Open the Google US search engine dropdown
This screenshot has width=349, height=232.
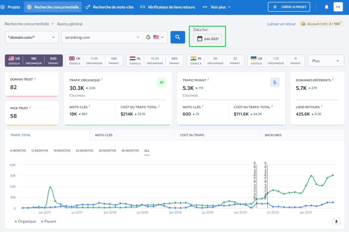point(155,37)
